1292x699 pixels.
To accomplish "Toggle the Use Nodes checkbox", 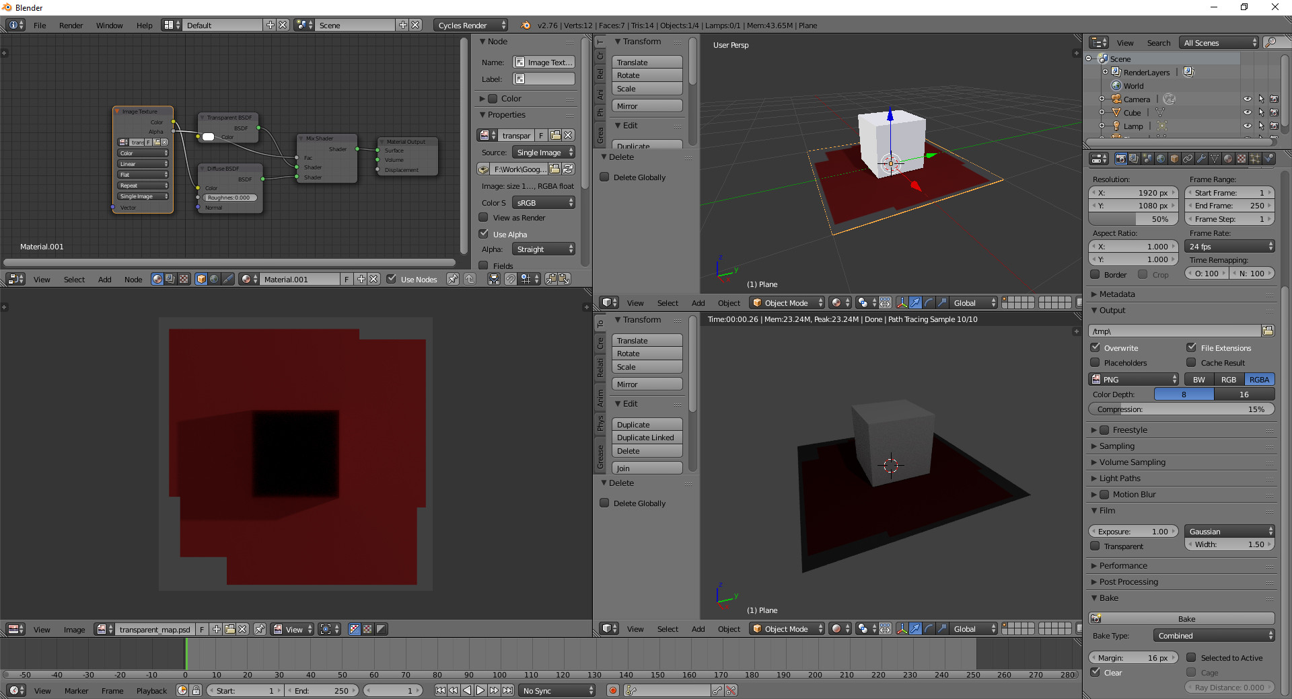I will 391,279.
